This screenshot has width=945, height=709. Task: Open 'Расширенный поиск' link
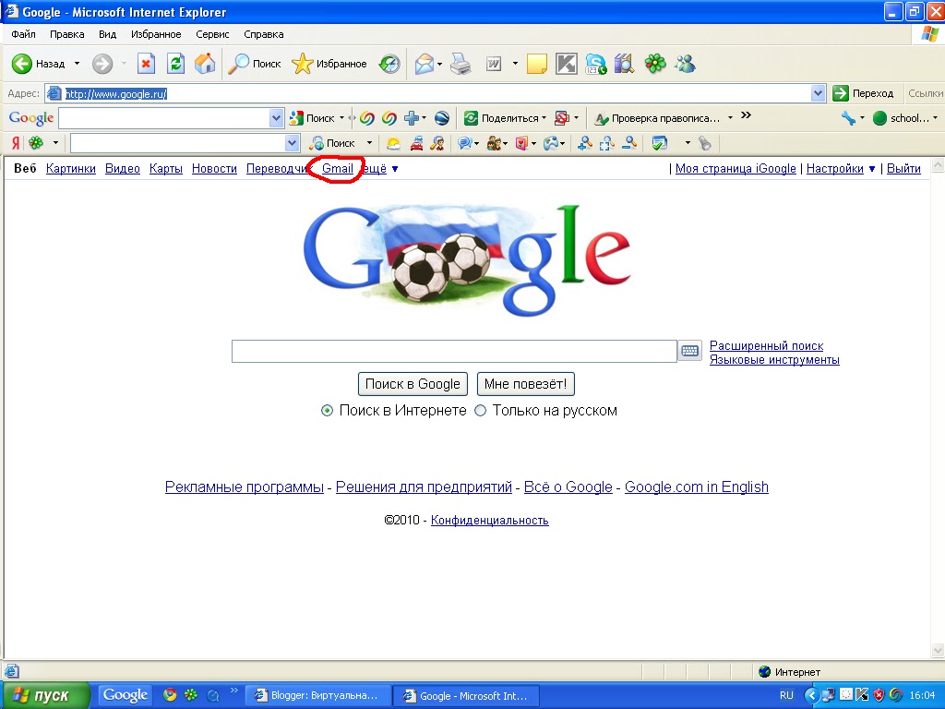pyautogui.click(x=766, y=346)
